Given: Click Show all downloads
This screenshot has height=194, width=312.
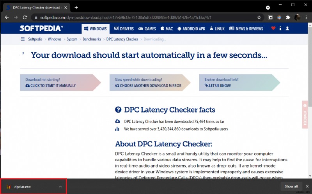Looking at the screenshot, I should 291,187.
